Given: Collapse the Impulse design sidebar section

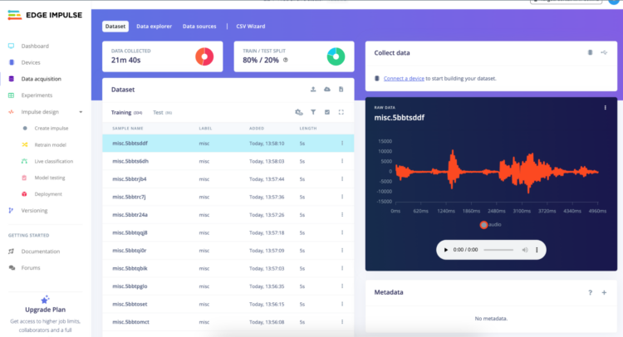Looking at the screenshot, I should [x=81, y=111].
